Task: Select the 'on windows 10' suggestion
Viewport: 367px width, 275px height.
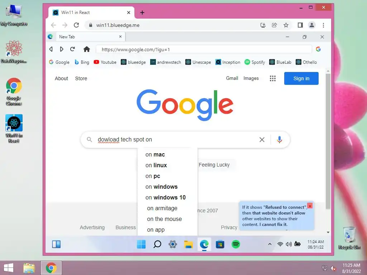Action: pyautogui.click(x=168, y=198)
